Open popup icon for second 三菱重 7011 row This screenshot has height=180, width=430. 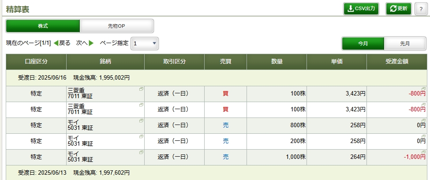(141, 105)
